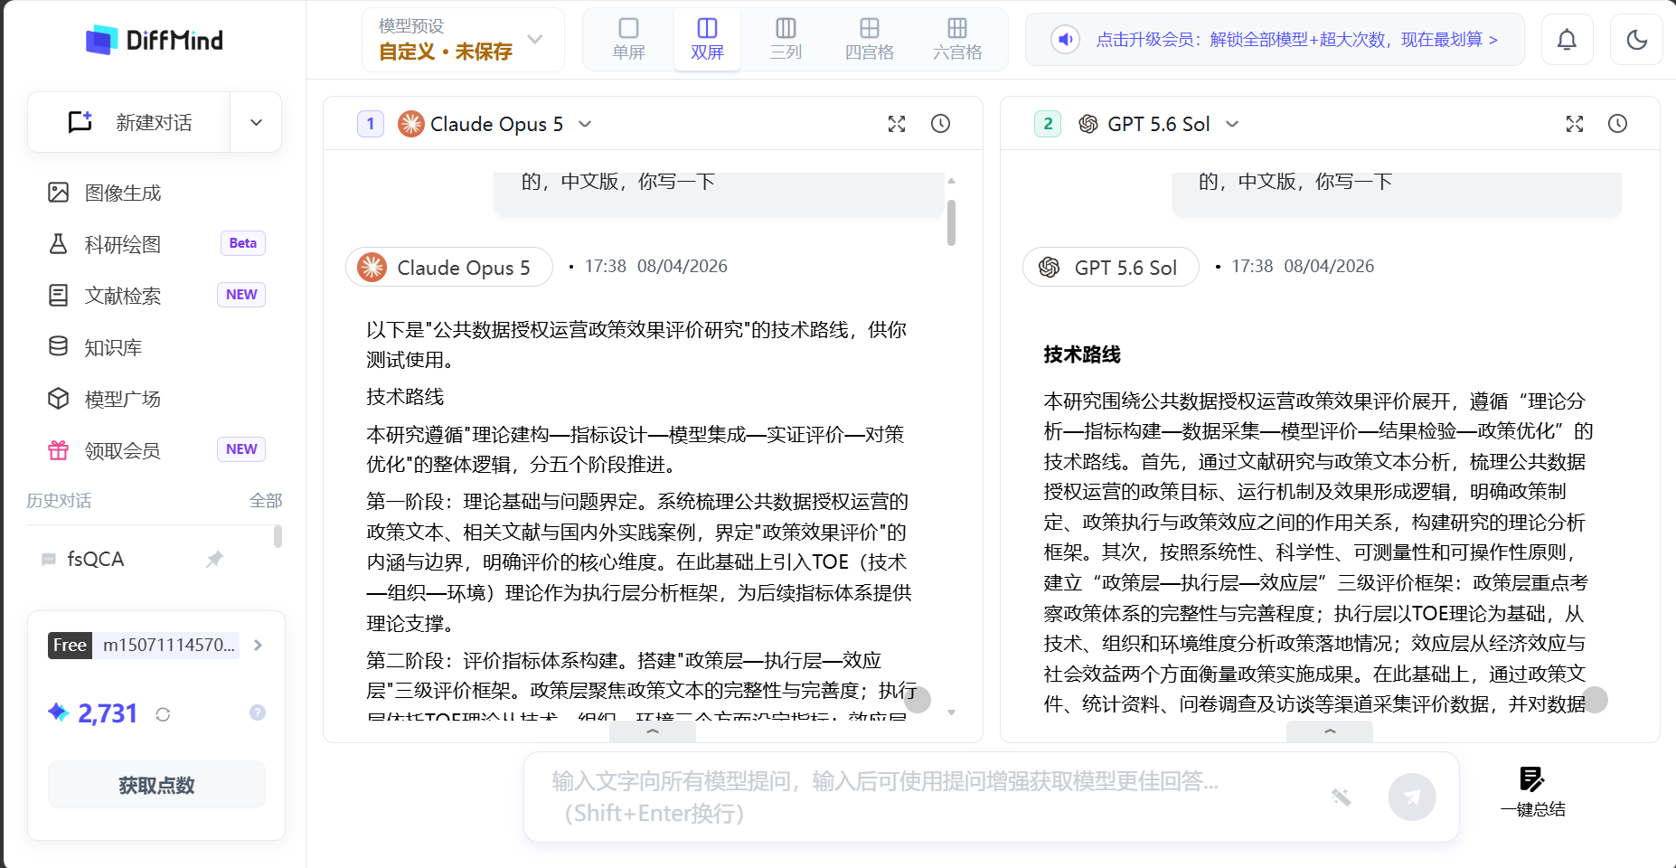Open 模型广场 in the sidebar

pyautogui.click(x=123, y=399)
